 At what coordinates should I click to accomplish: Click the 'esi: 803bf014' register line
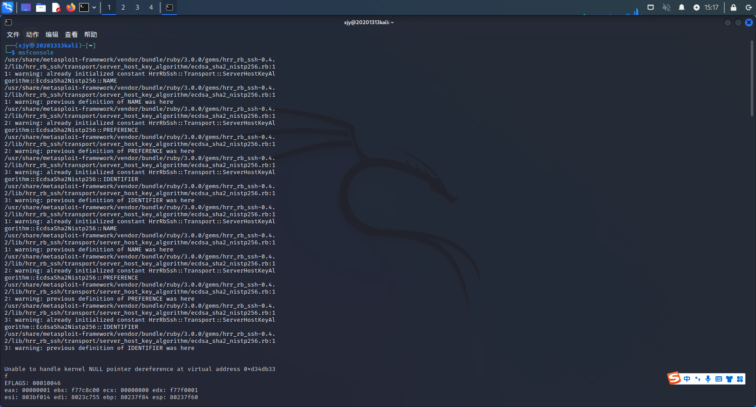pos(101,397)
